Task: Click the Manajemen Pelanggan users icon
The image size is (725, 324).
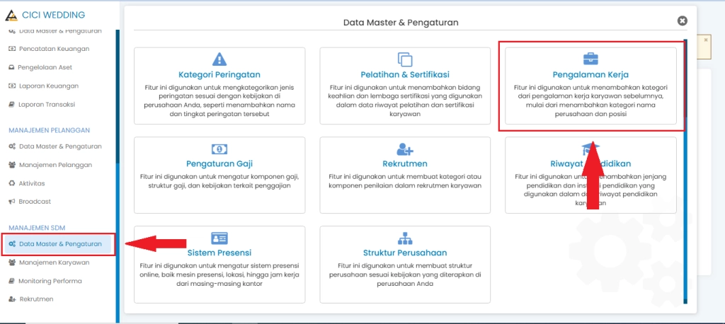Action: click(12, 165)
